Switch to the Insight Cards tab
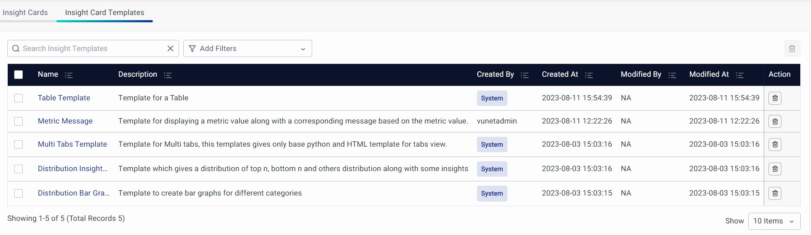The height and width of the screenshot is (235, 811). 25,12
